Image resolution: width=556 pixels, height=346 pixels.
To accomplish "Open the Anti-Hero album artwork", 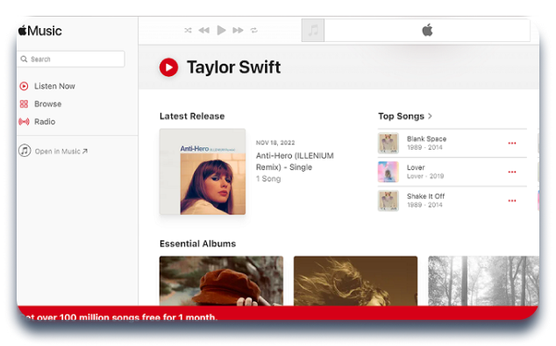I will tap(203, 172).
